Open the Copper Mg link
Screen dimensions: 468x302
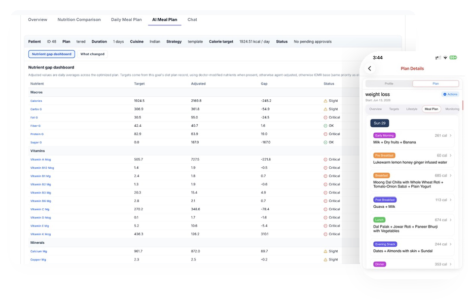(x=38, y=259)
